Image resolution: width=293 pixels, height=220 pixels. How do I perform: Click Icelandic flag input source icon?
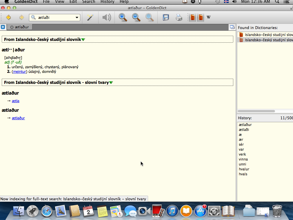click(226, 2)
